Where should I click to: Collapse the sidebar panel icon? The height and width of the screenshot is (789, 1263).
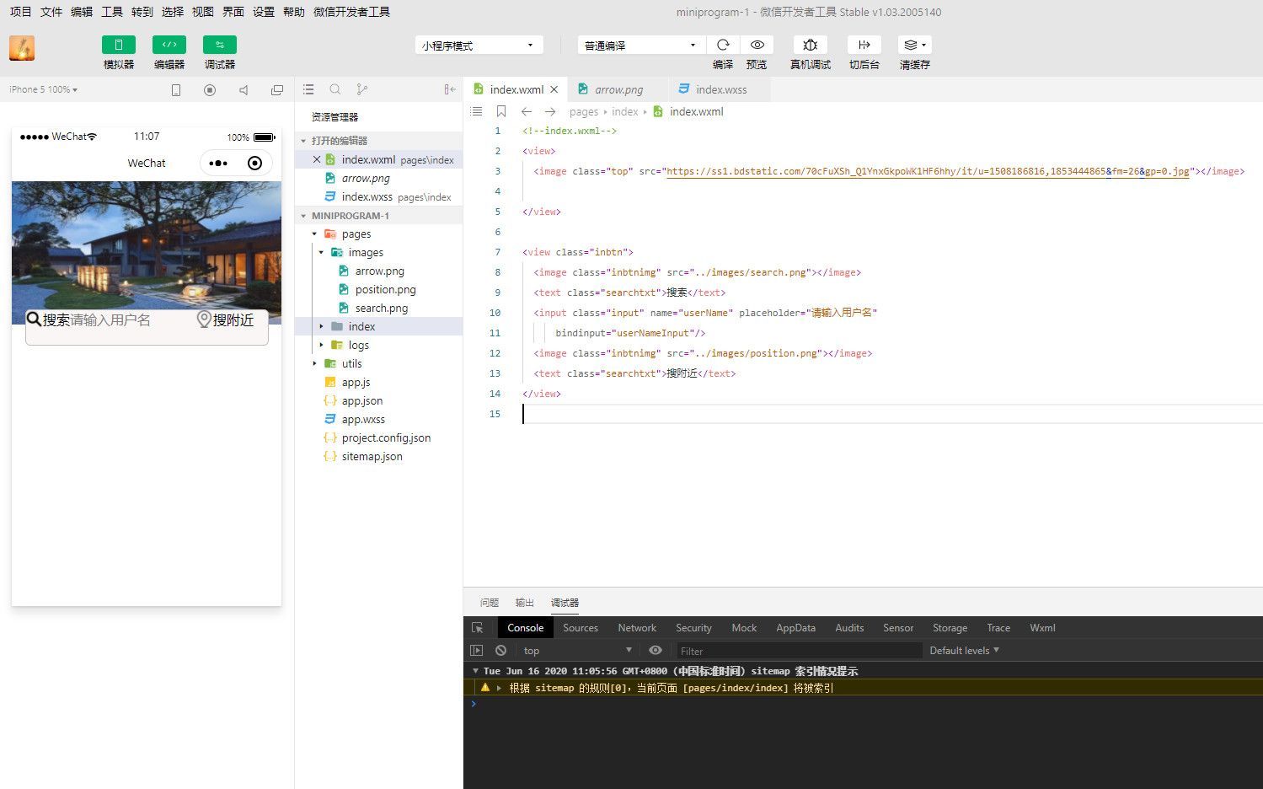(x=450, y=89)
